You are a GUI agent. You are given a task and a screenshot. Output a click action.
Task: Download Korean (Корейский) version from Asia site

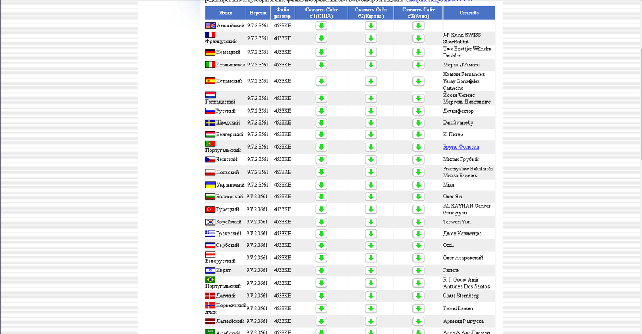(418, 222)
